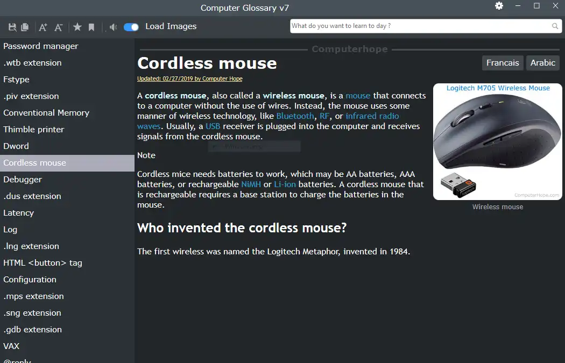Open the '.sng extension' entry

[67, 312]
